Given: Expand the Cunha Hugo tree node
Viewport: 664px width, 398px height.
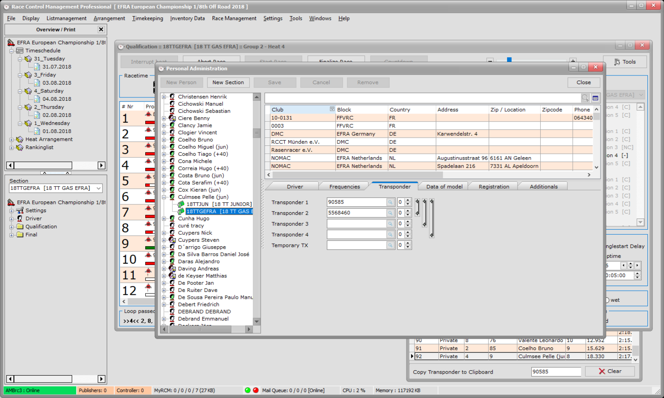Looking at the screenshot, I should pyautogui.click(x=164, y=218).
